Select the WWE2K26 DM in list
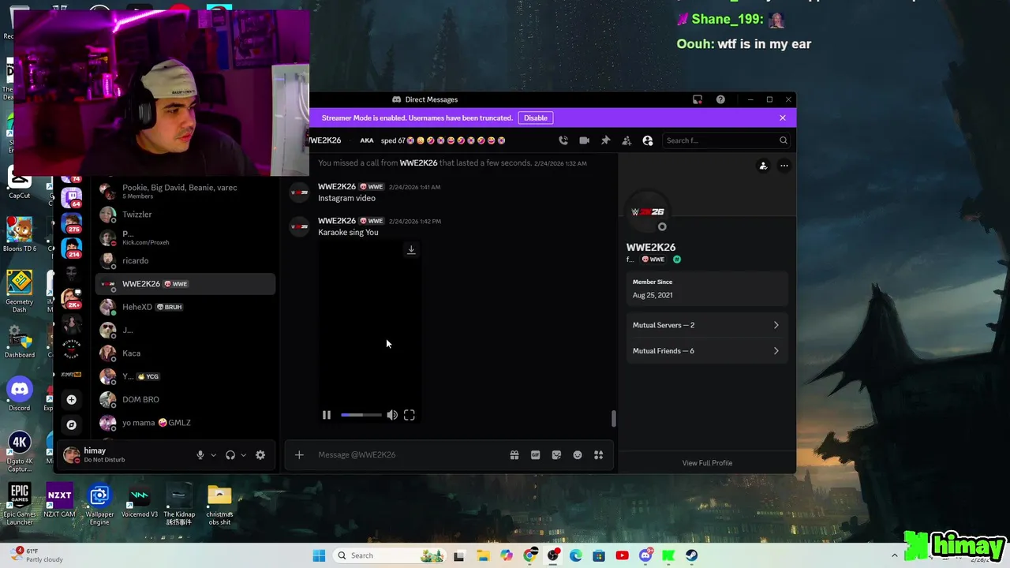 click(185, 284)
